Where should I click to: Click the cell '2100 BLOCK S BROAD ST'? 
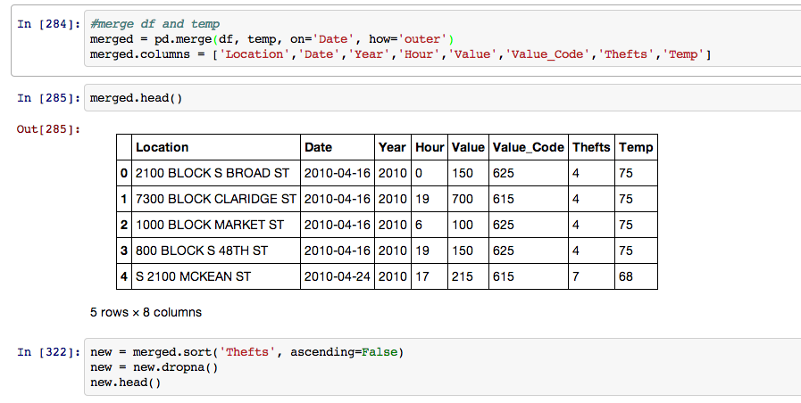pos(216,174)
